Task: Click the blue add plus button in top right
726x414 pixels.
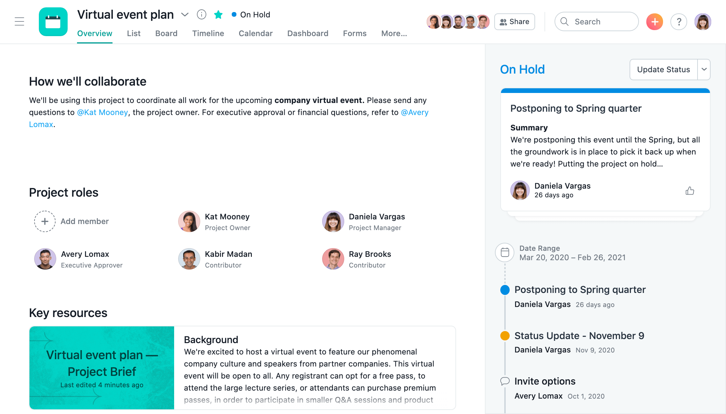Action: click(655, 21)
